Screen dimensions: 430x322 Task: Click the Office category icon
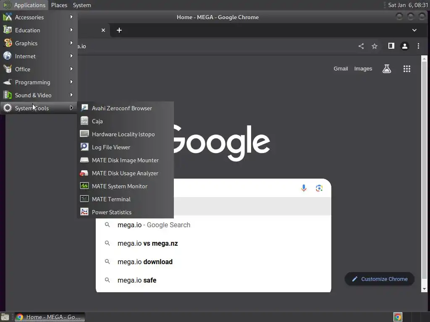pos(8,69)
